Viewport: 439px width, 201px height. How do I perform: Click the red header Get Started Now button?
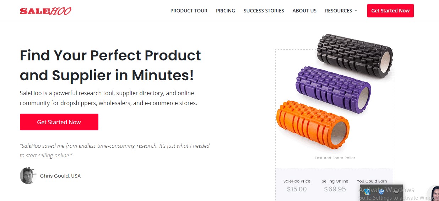[390, 11]
